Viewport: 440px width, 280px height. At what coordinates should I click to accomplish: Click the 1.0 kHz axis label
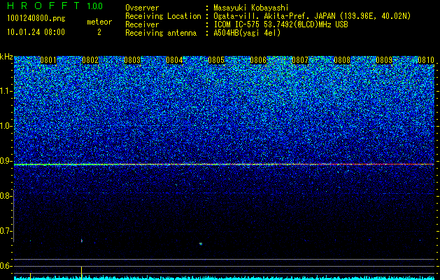pyautogui.click(x=6, y=126)
